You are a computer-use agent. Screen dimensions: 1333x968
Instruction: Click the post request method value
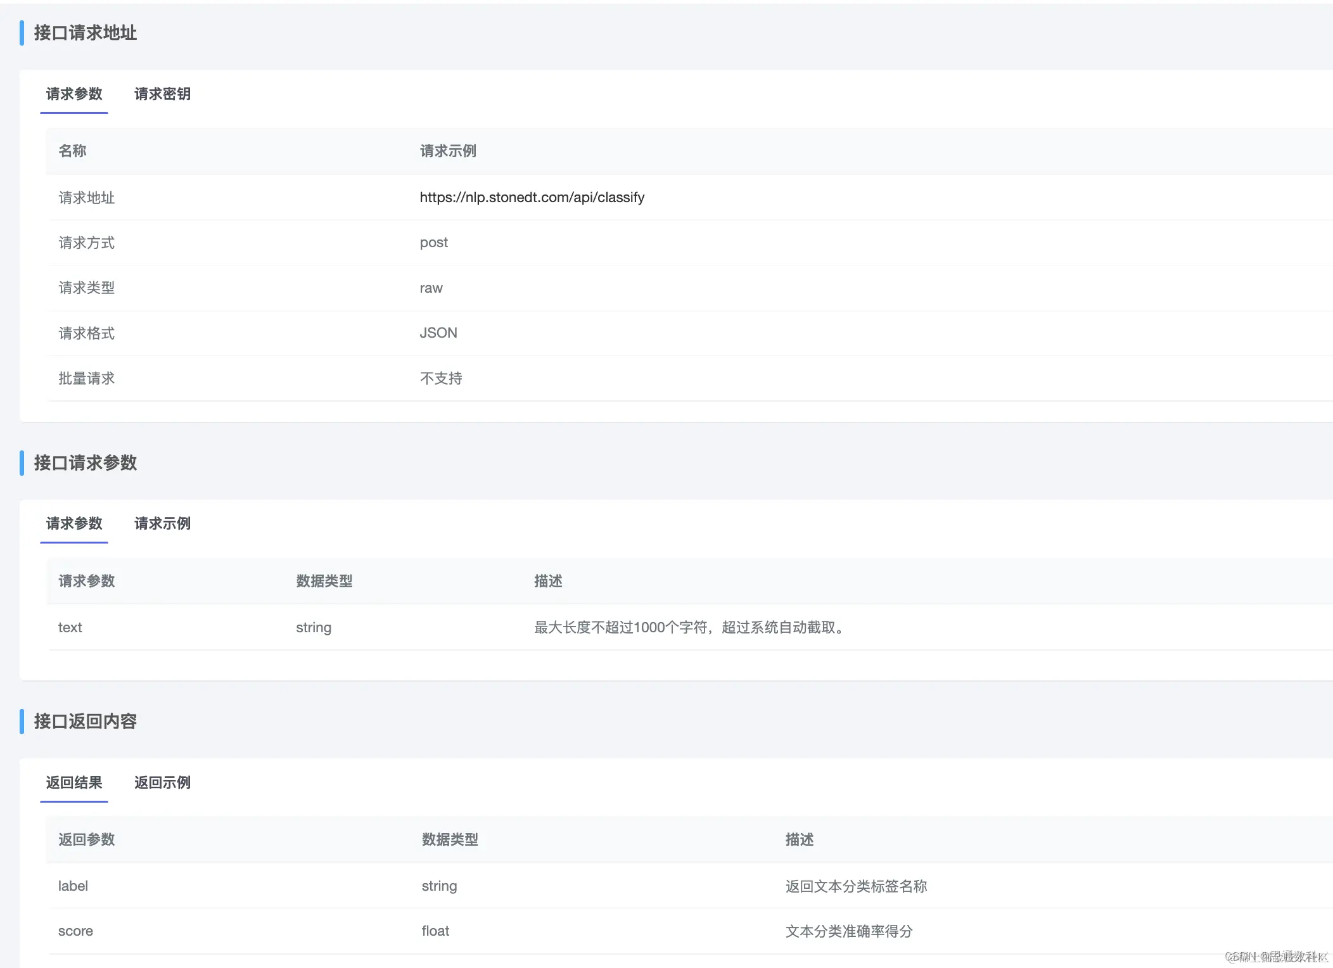click(x=433, y=243)
